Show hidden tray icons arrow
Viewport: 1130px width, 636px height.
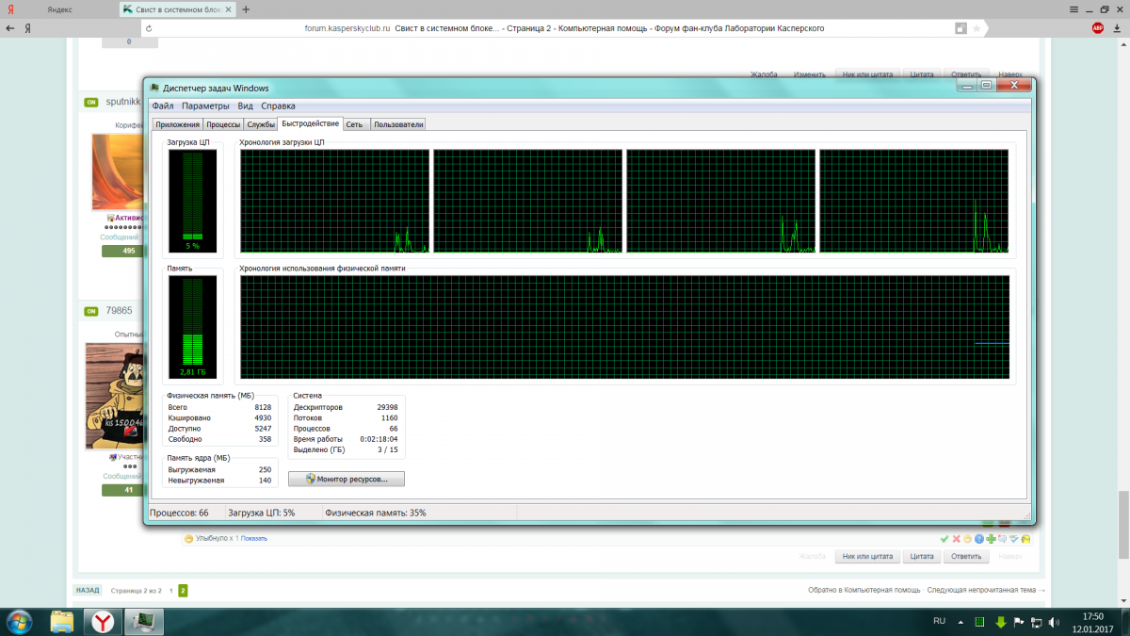(x=962, y=622)
